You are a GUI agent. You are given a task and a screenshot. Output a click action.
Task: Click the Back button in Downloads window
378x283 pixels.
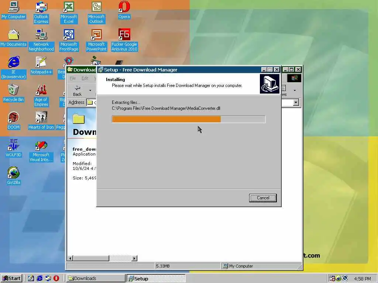pyautogui.click(x=78, y=91)
